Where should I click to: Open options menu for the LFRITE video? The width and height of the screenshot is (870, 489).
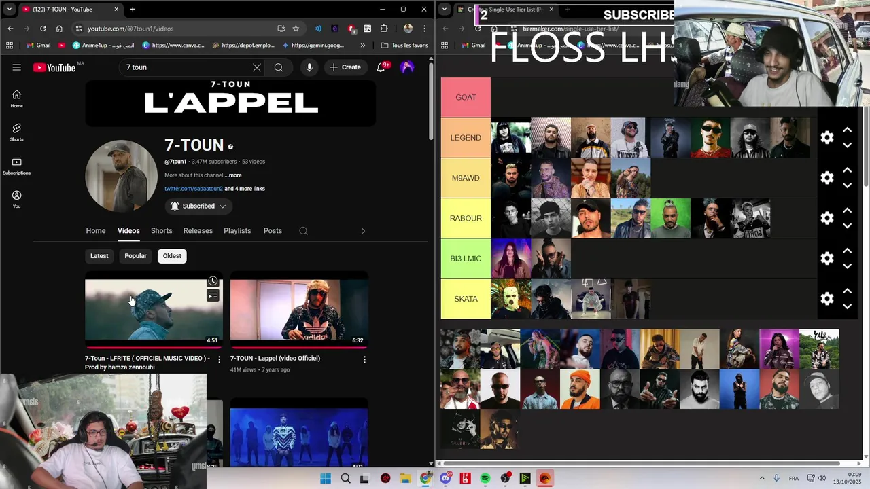(219, 359)
